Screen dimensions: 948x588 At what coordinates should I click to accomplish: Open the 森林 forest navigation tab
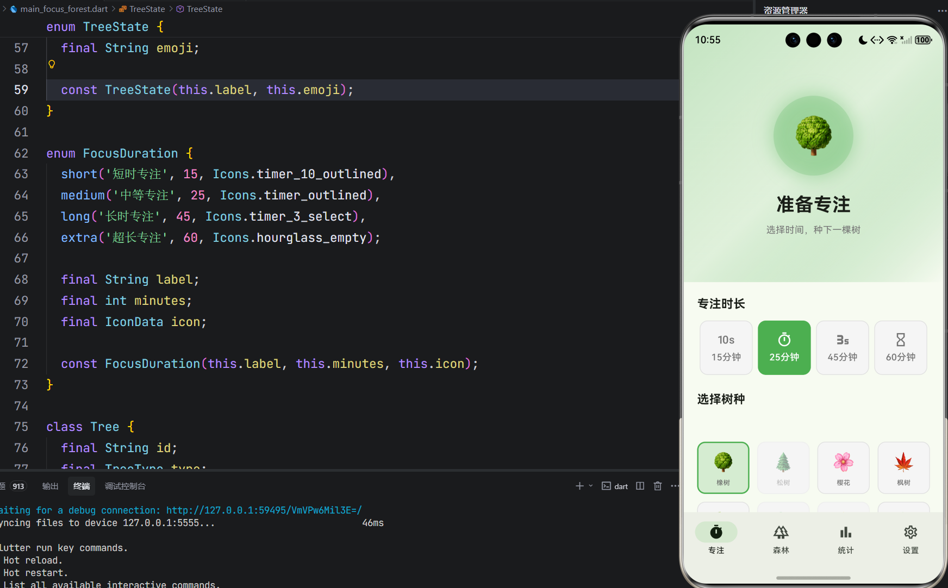pos(781,539)
